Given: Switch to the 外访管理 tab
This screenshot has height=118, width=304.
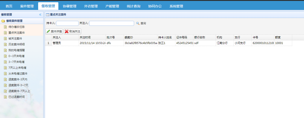Looking at the screenshot, I should [x=91, y=6].
